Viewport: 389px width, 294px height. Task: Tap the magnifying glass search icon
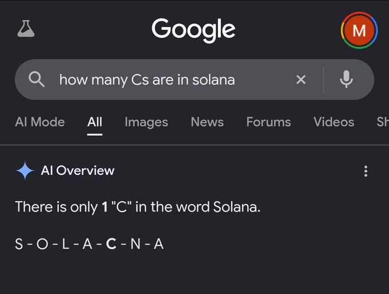[x=37, y=80]
